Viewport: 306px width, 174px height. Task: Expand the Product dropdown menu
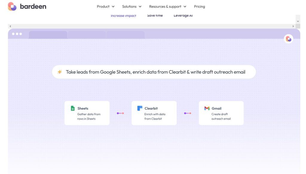point(105,7)
